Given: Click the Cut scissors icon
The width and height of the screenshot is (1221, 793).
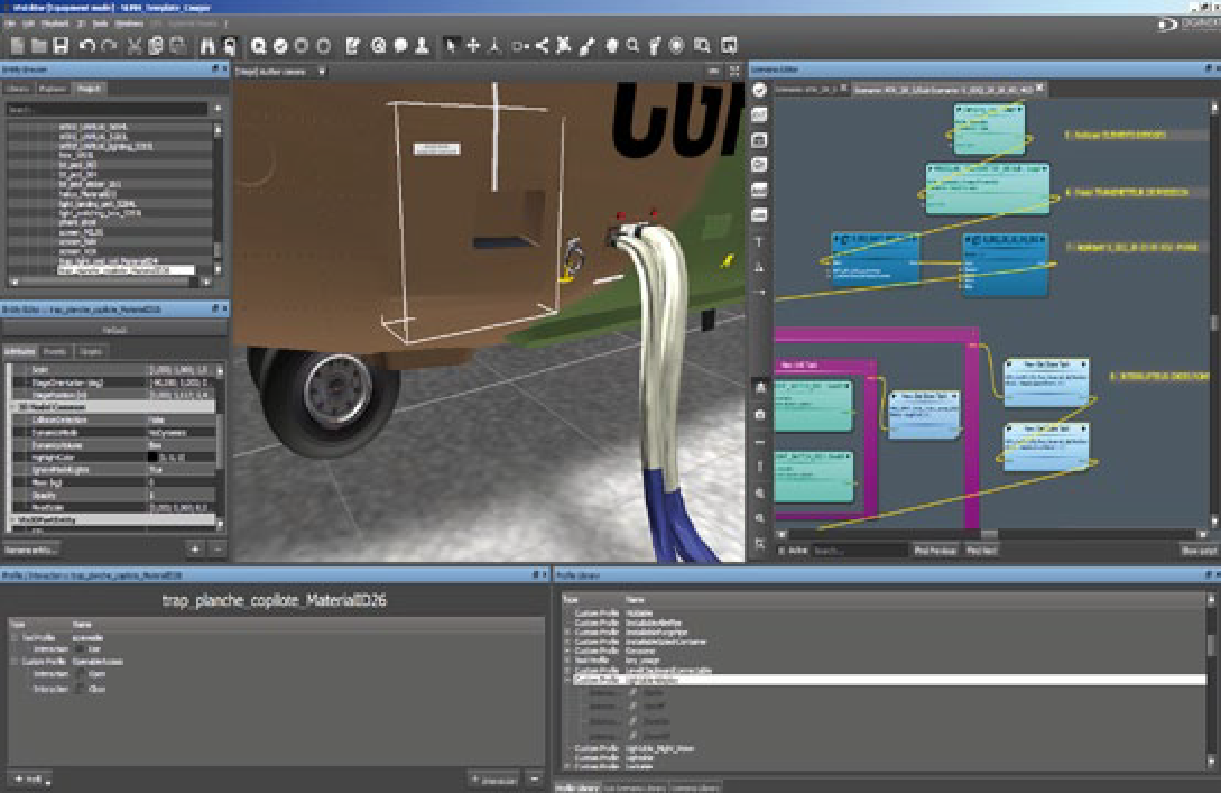Looking at the screenshot, I should click(135, 46).
